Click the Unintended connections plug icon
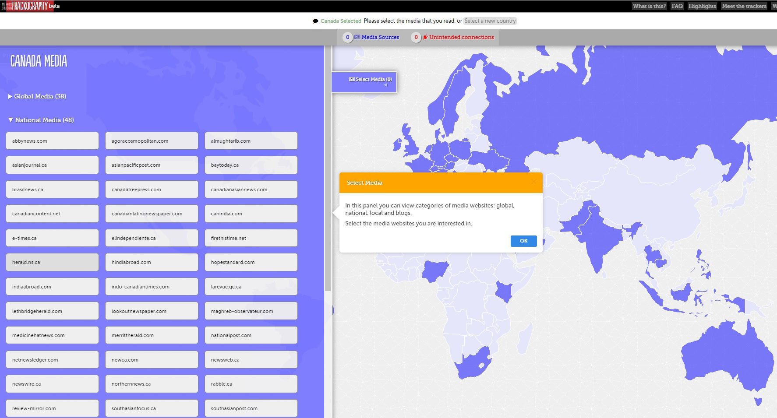 (425, 37)
